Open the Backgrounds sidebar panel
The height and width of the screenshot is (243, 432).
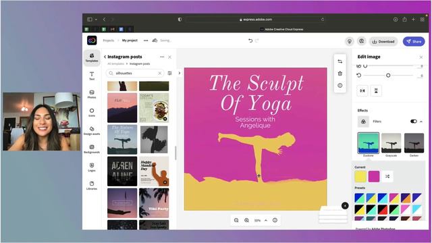(x=92, y=148)
